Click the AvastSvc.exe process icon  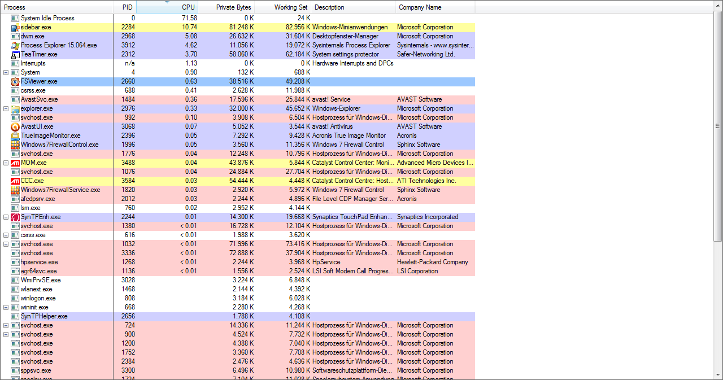point(15,99)
